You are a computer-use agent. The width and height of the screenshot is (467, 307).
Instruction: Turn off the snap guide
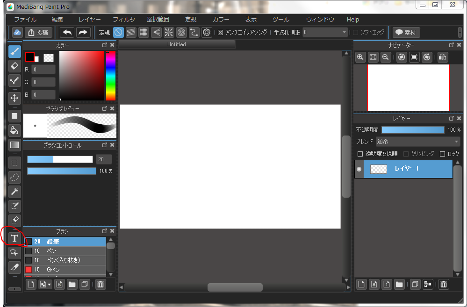118,32
